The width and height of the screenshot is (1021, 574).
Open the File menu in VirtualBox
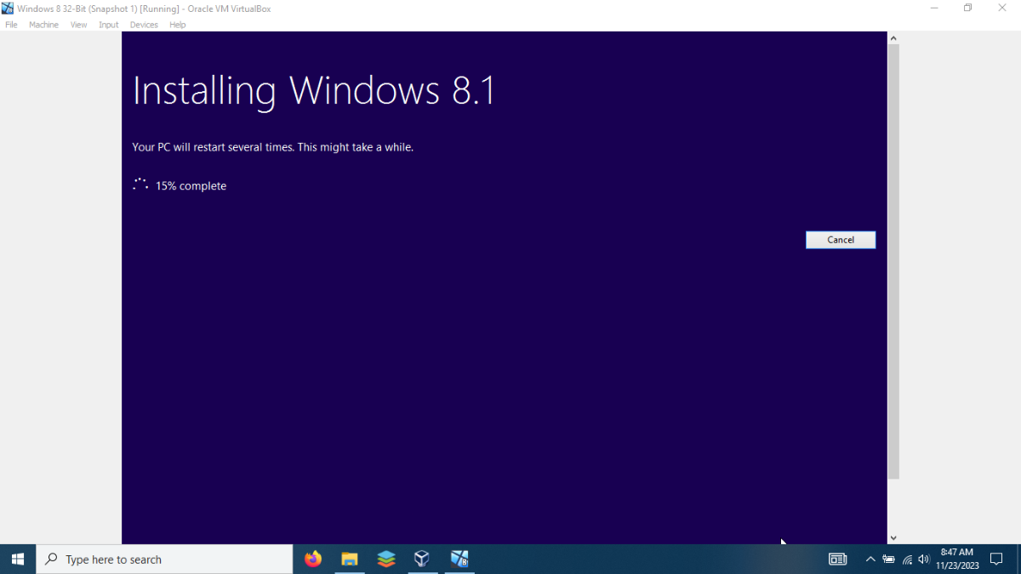coord(11,25)
